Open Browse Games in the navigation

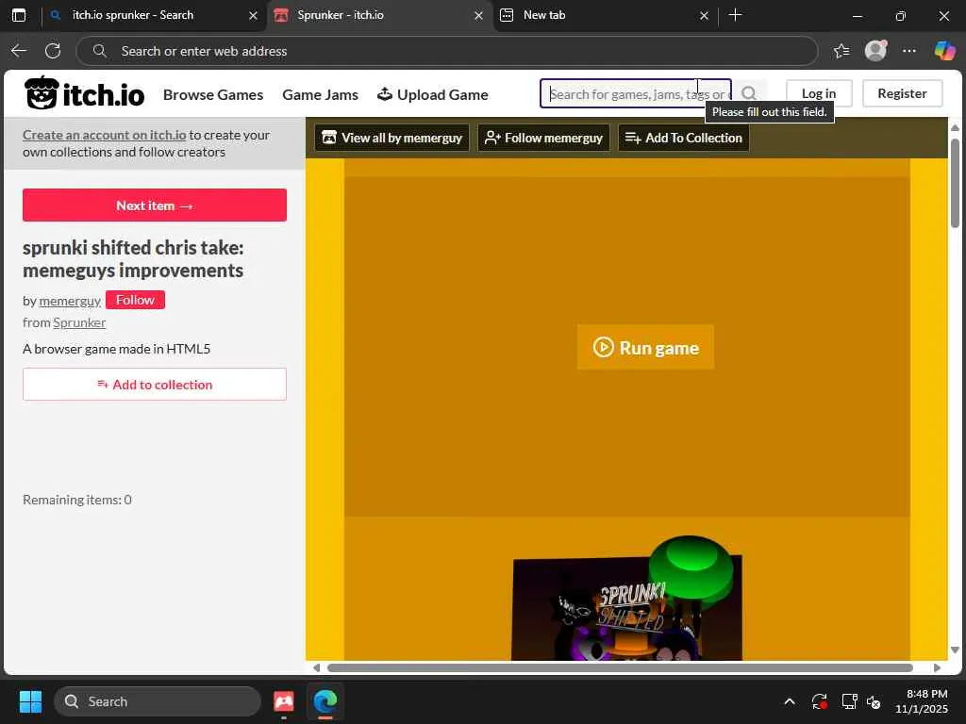213,95
